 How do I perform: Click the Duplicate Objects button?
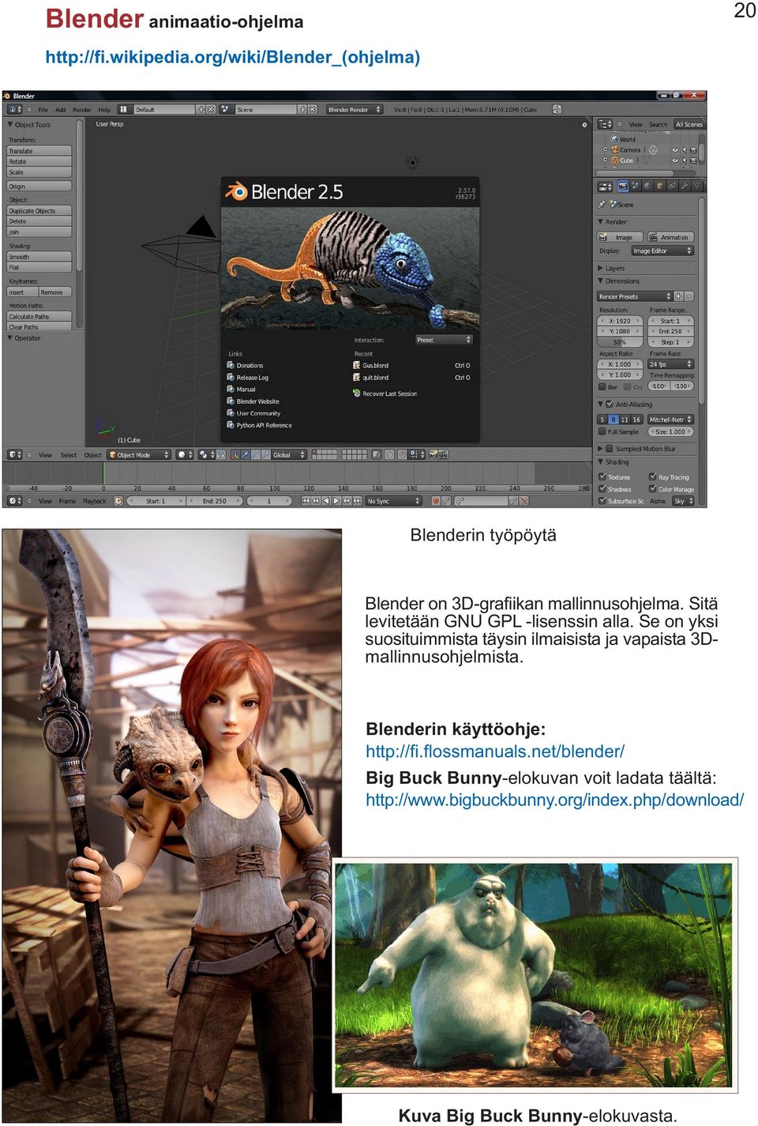tap(39, 211)
